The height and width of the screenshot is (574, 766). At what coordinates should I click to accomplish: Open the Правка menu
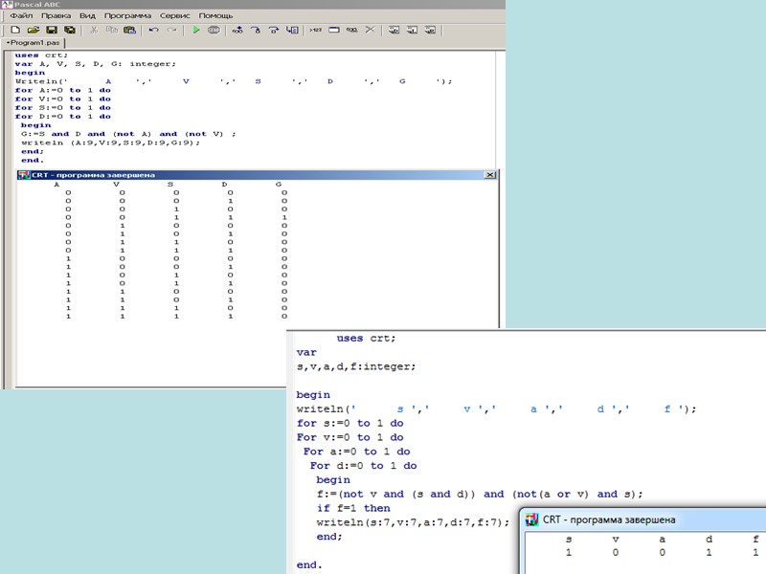click(x=56, y=16)
